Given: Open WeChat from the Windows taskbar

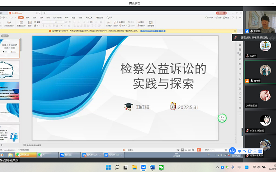Looking at the screenshot, I should coord(161,167).
